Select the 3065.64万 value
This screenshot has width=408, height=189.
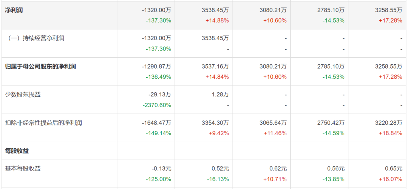[x=273, y=123]
